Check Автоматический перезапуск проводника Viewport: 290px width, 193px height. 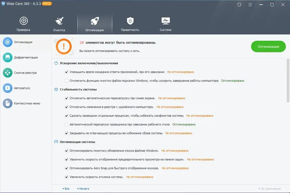point(66,124)
